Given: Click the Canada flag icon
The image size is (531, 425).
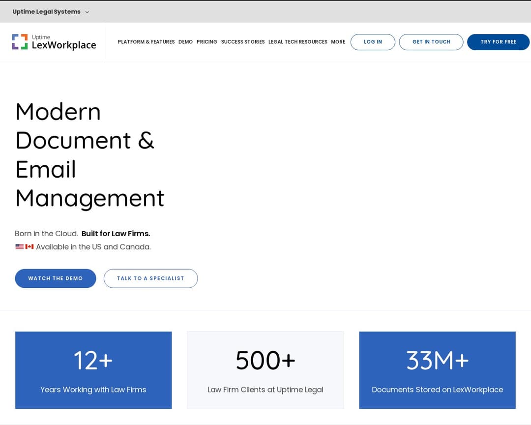Looking at the screenshot, I should (x=29, y=246).
